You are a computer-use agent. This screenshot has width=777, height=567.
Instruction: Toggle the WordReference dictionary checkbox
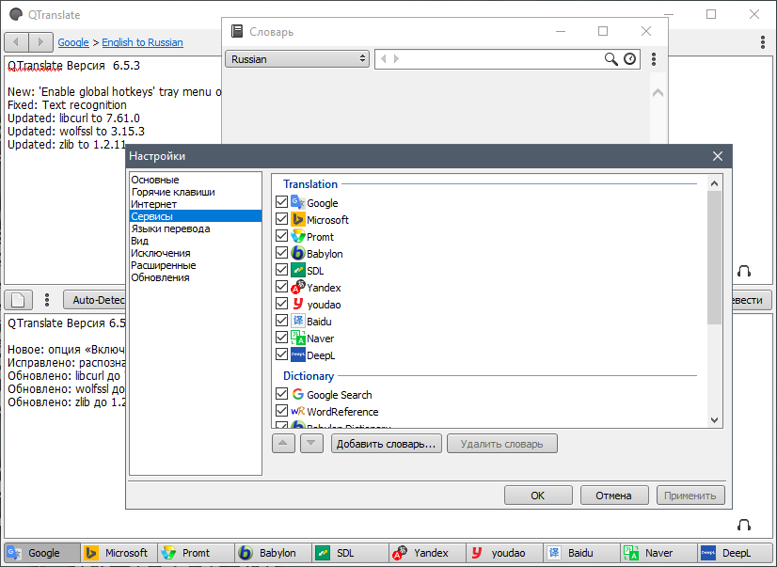(x=281, y=411)
